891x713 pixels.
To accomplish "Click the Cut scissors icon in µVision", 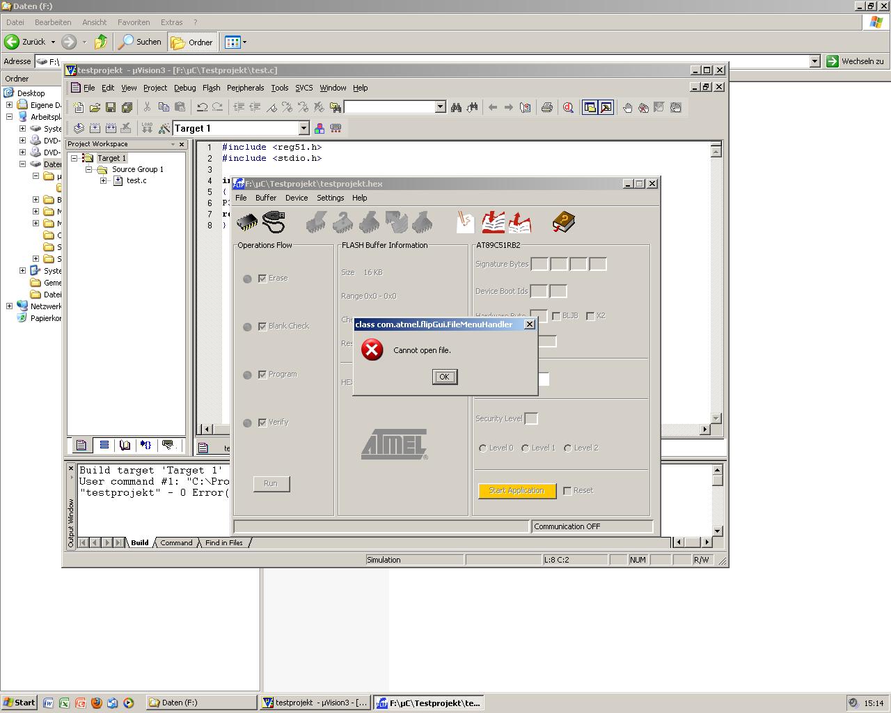I will (147, 107).
